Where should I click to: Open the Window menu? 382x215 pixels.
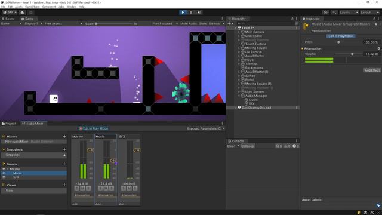pos(72,7)
